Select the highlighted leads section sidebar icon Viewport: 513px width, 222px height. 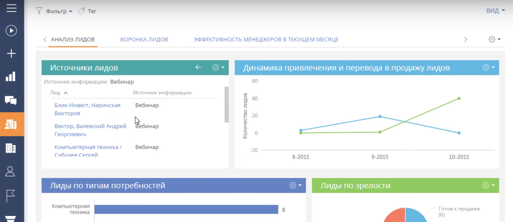click(11, 124)
